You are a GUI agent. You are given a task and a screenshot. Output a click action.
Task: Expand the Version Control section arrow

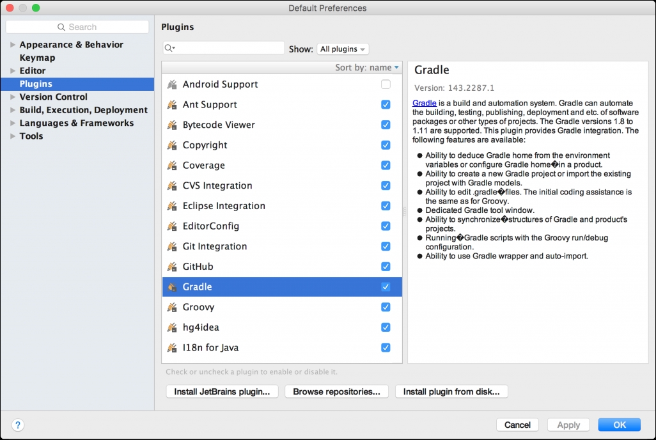(13, 97)
